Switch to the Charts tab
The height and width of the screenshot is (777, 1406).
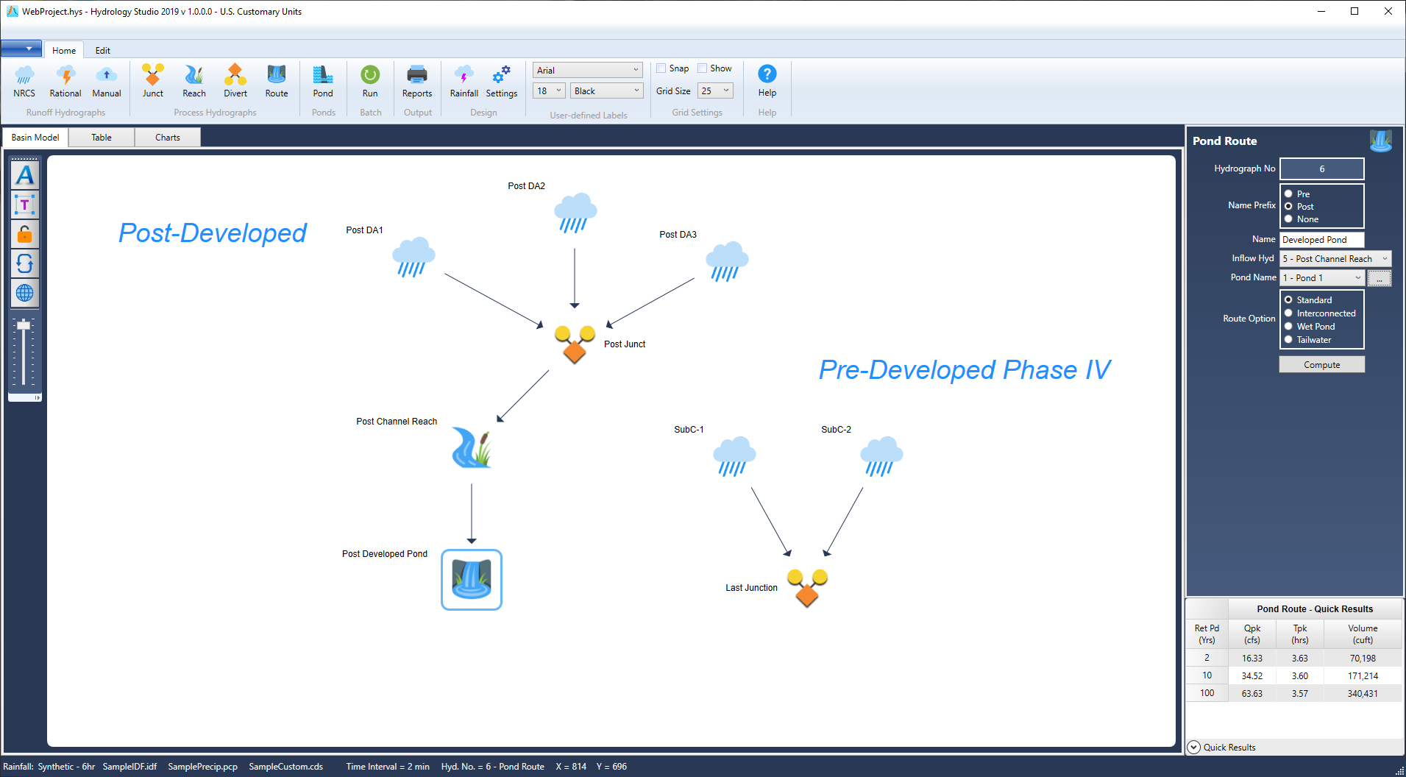tap(167, 137)
